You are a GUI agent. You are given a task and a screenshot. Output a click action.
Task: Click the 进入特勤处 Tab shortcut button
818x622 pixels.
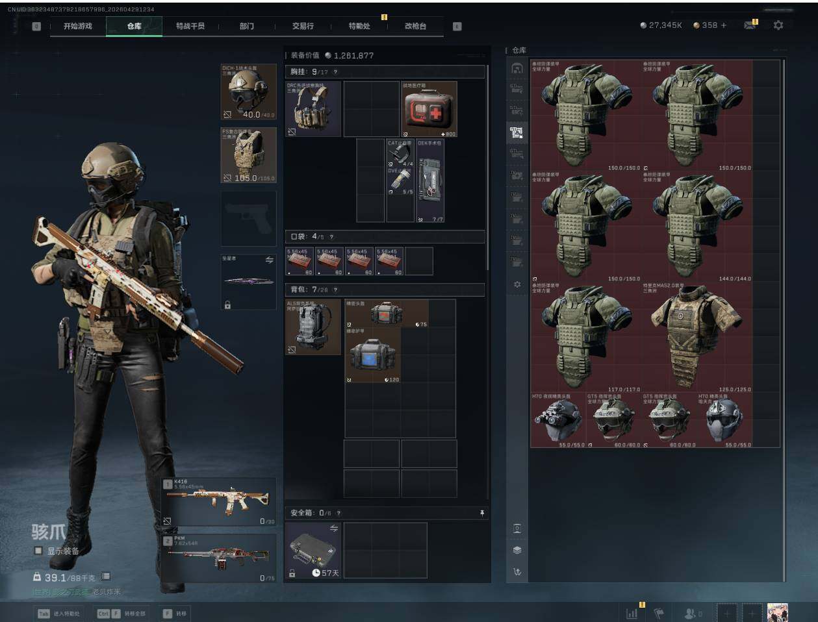tap(58, 613)
